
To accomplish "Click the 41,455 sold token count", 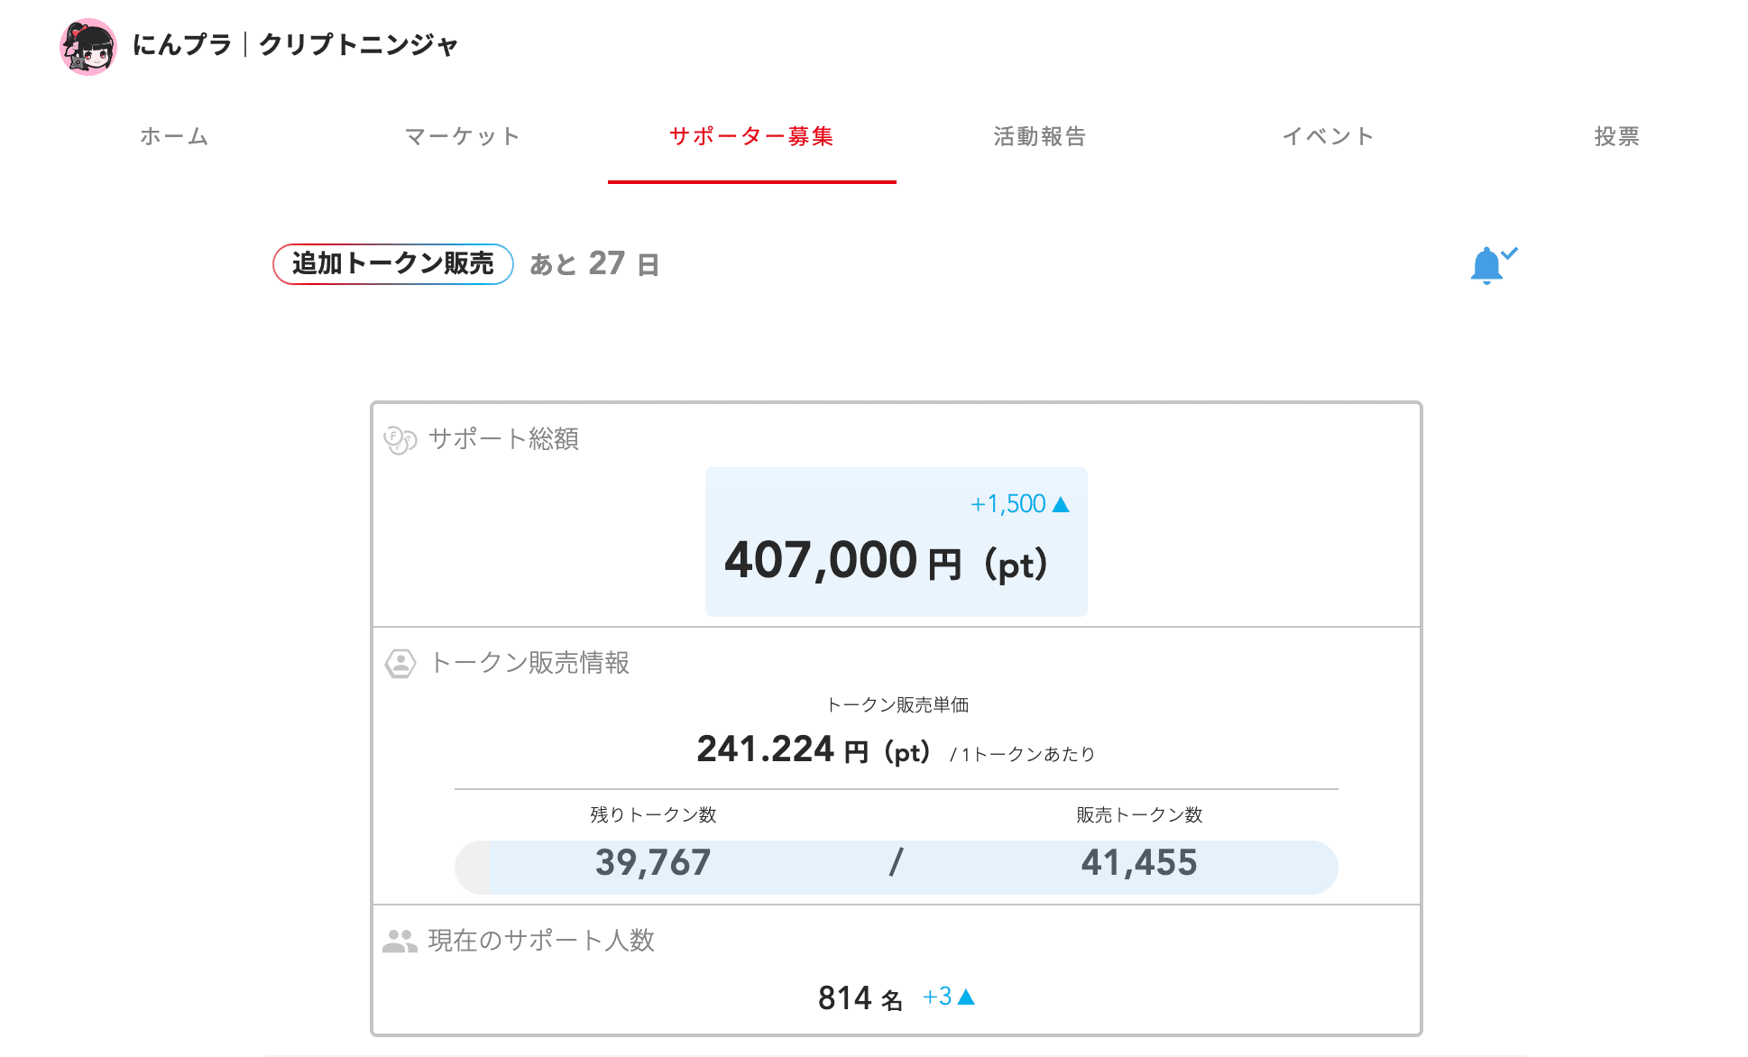I will [1139, 863].
